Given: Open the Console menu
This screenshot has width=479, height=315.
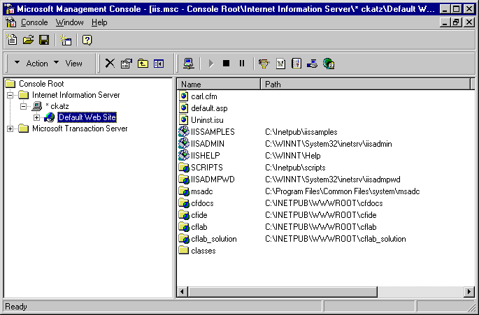Looking at the screenshot, I should click(x=34, y=22).
